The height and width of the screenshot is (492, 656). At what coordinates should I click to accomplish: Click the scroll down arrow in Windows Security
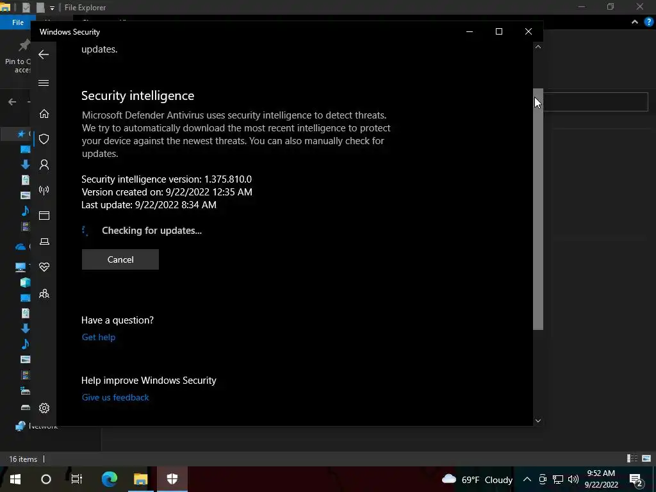[538, 421]
